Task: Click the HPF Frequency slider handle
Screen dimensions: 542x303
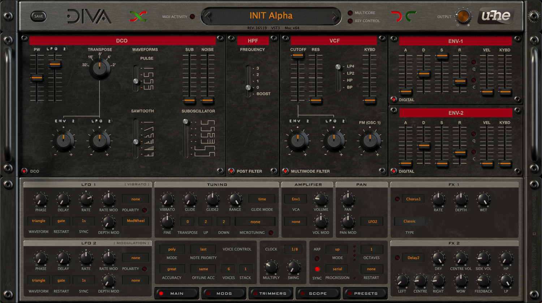Action: 248,88
